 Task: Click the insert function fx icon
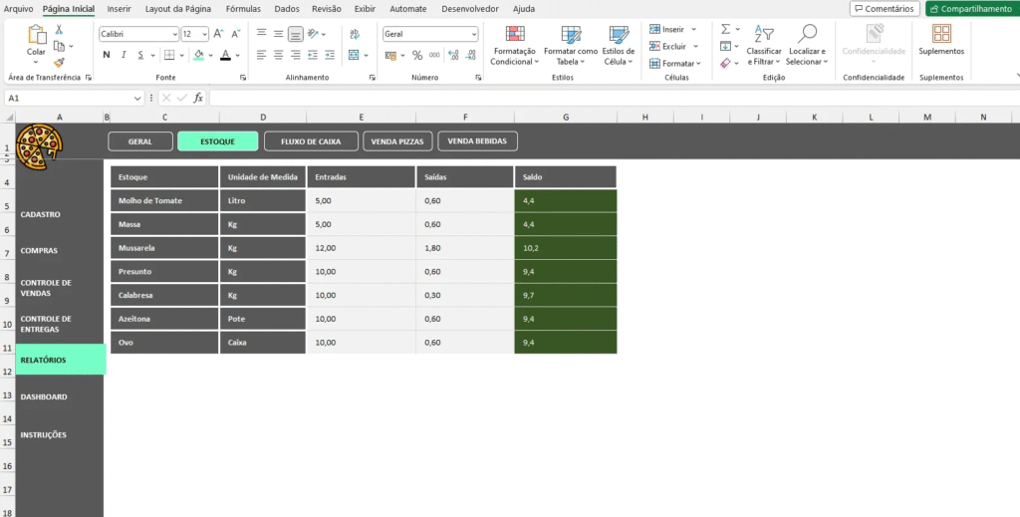(198, 98)
